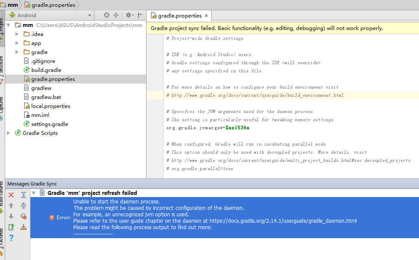The height and width of the screenshot is (260, 419).
Task: Click the export to text file icon
Action: (x=11, y=227)
